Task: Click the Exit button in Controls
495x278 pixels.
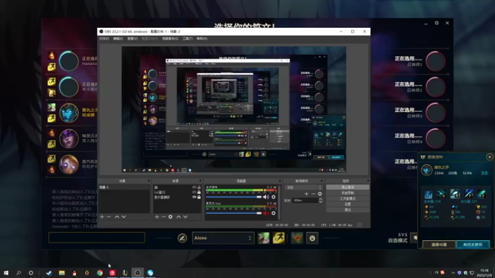Action: pos(348,209)
